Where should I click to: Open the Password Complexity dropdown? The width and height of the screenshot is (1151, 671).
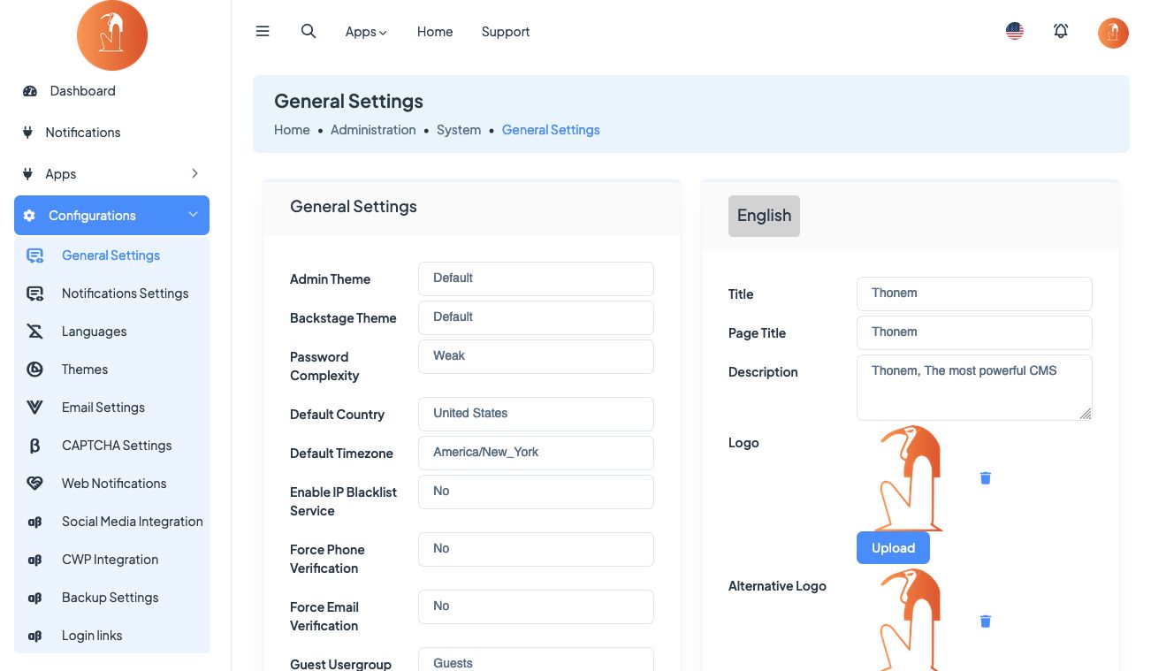pyautogui.click(x=536, y=356)
